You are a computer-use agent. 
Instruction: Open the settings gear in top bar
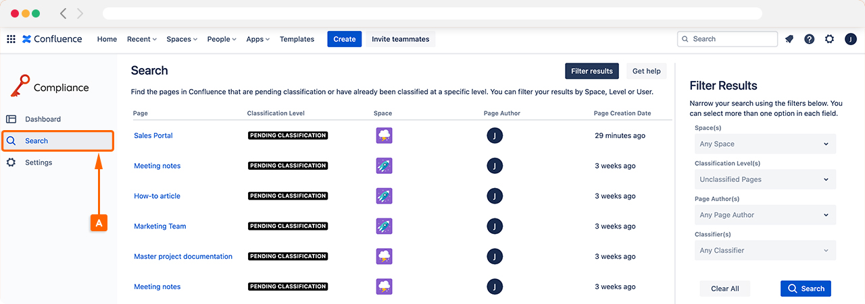tap(829, 39)
